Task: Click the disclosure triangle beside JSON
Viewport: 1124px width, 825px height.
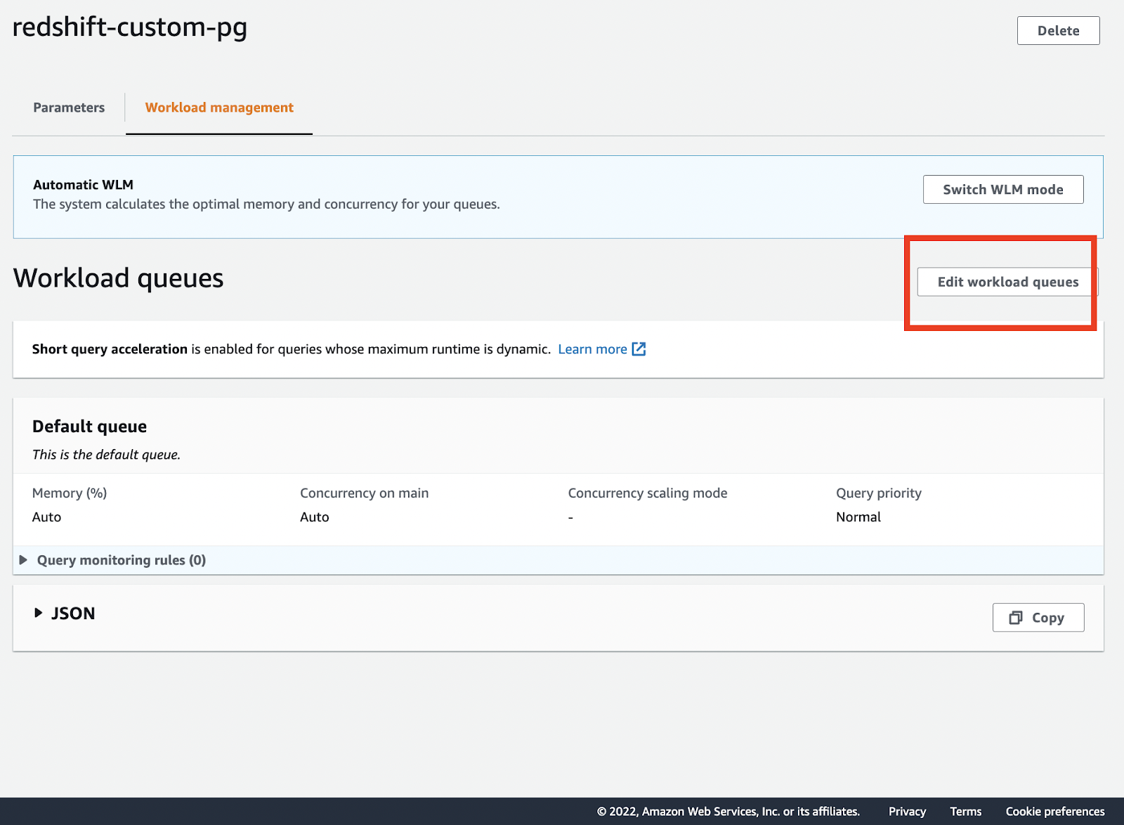Action: pos(39,613)
